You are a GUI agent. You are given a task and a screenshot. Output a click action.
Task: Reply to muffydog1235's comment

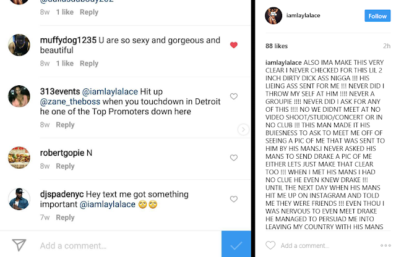(x=89, y=64)
